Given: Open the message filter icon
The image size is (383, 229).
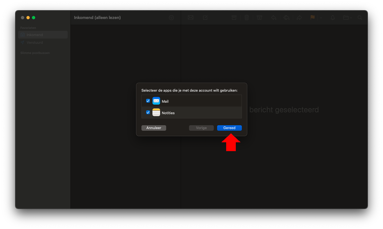Looking at the screenshot, I should [x=171, y=17].
